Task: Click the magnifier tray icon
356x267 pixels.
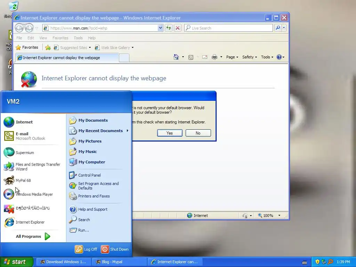Action: click(330, 262)
